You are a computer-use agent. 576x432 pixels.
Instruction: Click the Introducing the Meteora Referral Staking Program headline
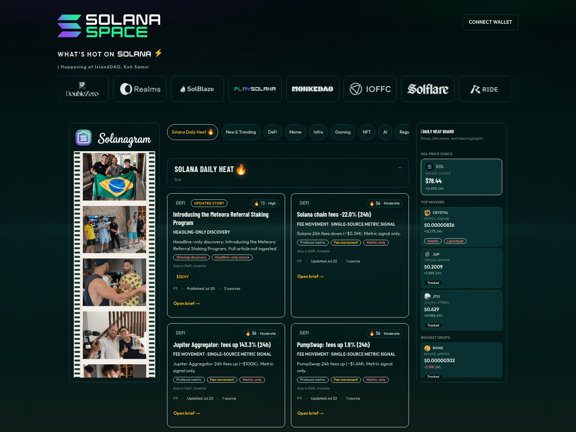(x=221, y=219)
